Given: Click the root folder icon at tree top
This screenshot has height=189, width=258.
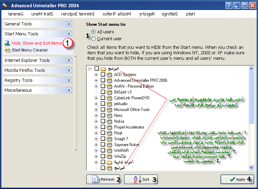Looking at the screenshot, I should (x=103, y=68).
